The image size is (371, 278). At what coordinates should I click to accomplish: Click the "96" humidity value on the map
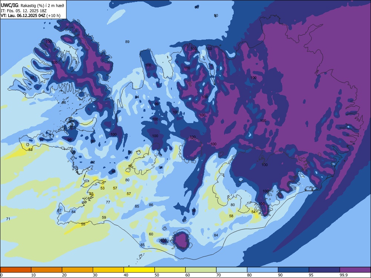[130, 152]
